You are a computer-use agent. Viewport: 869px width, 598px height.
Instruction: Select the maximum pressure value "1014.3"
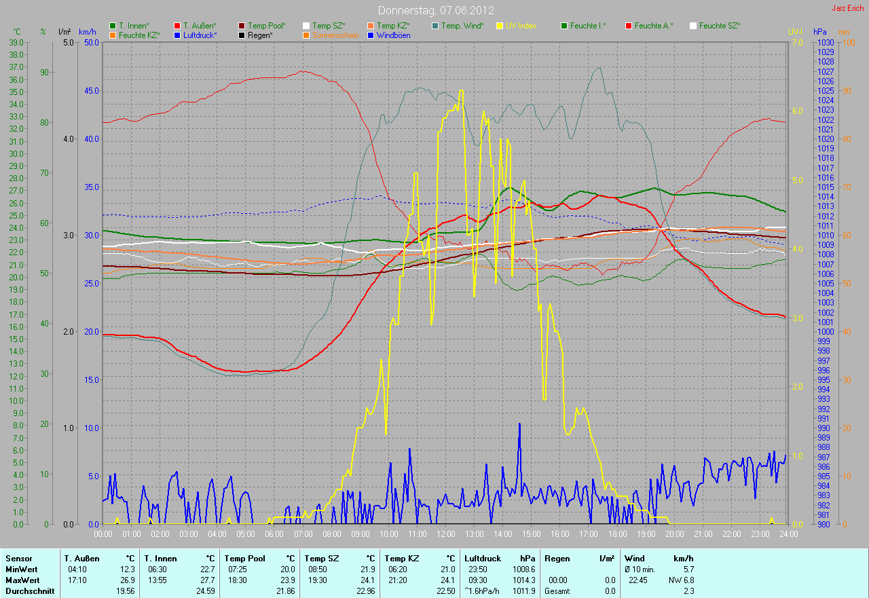click(524, 580)
